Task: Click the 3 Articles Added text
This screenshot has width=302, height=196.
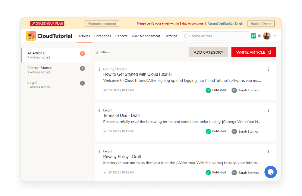Action: (38, 87)
